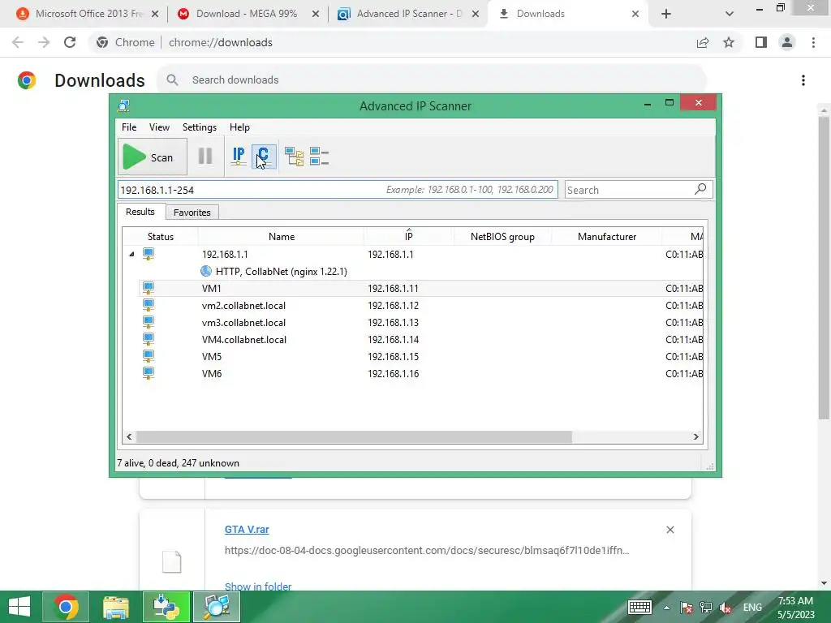Open the Chrome profile avatar
Viewport: 831px width, 623px height.
click(x=787, y=42)
